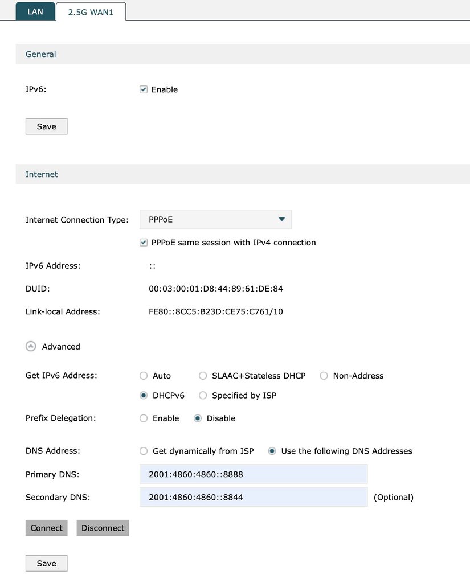Select Auto for Get IPv6 Address
Screen dimensions: 470x583
(144, 376)
